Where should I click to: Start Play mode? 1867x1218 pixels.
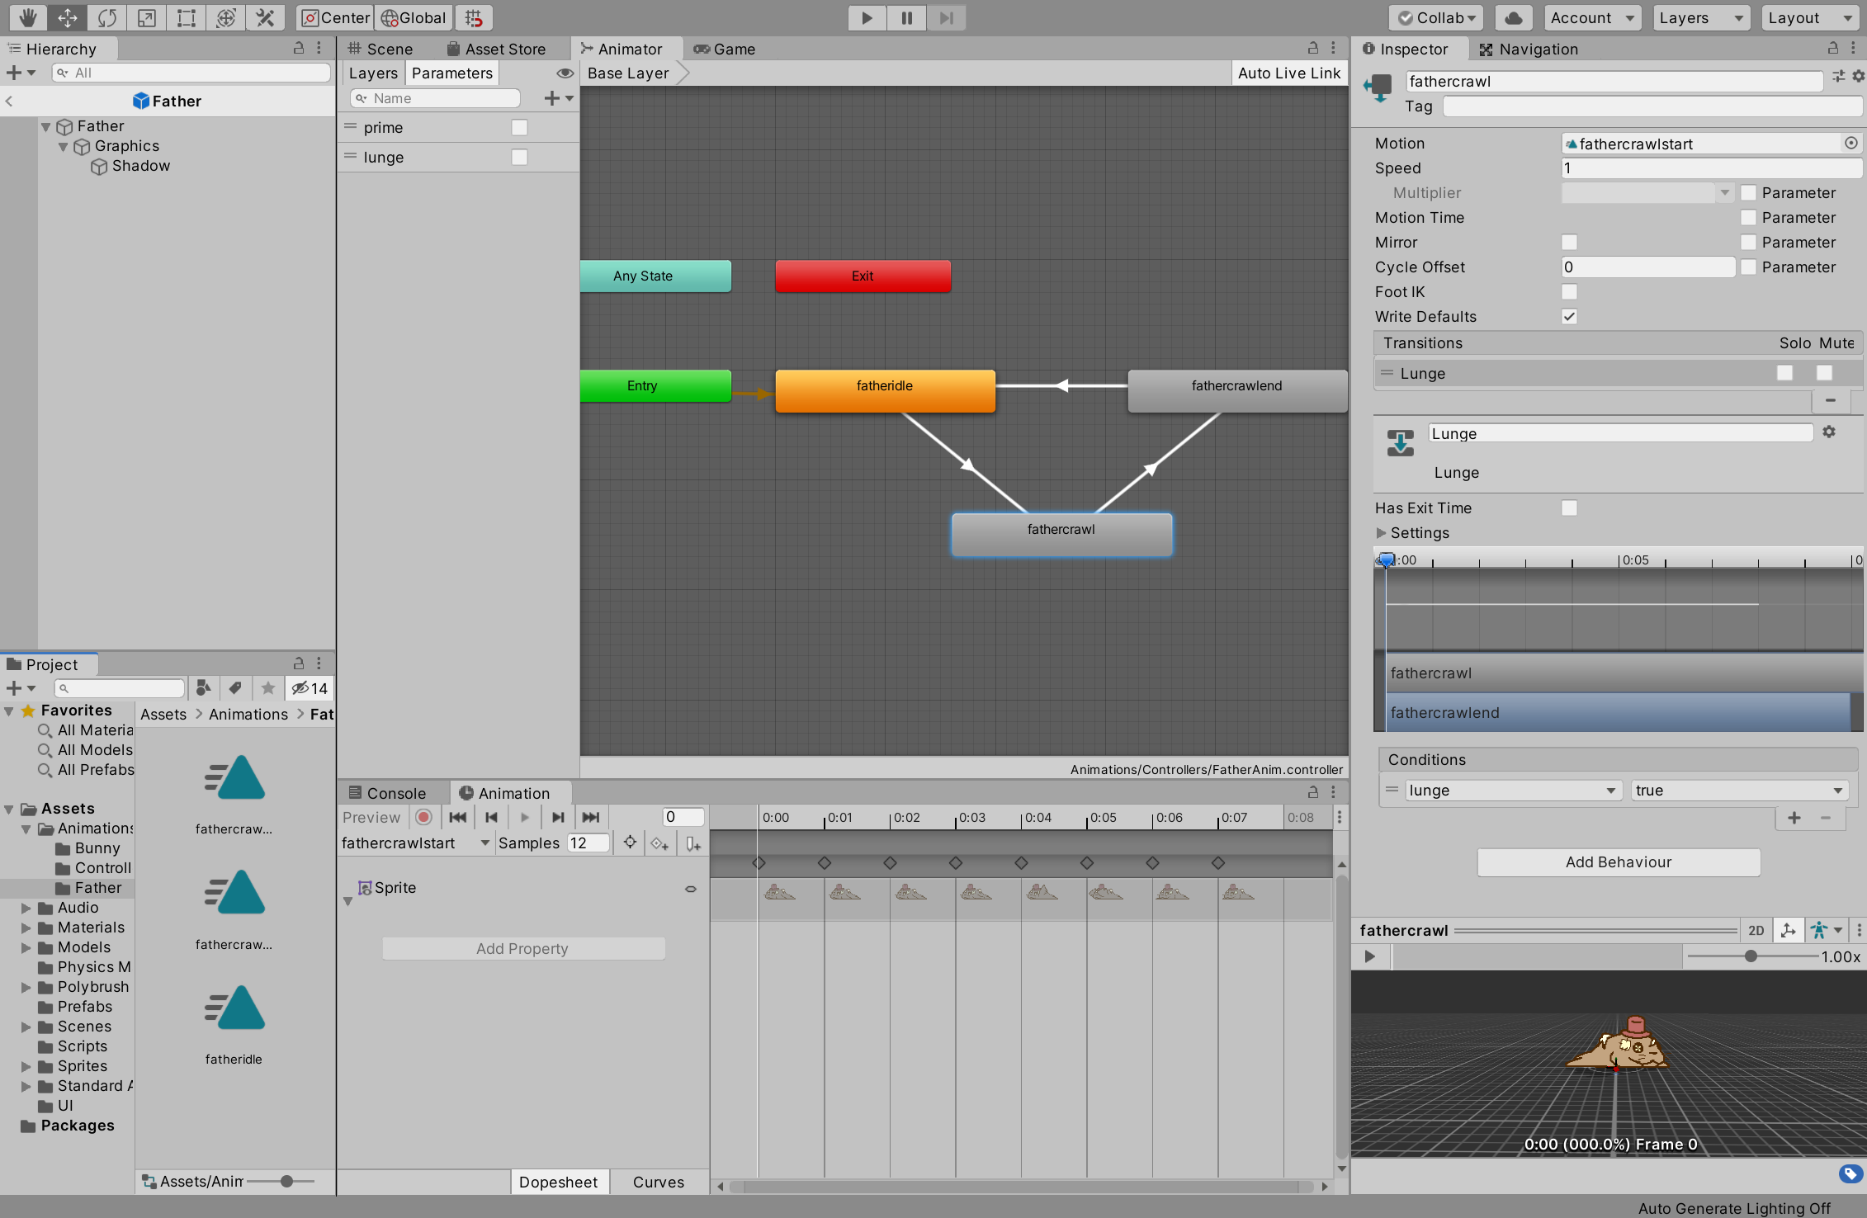click(867, 17)
